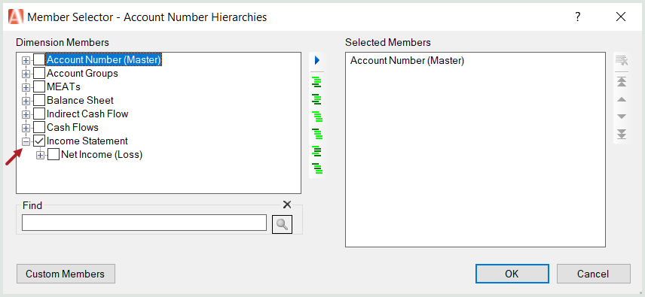
Task: Check the Account Groups checkbox
Action: pos(39,74)
